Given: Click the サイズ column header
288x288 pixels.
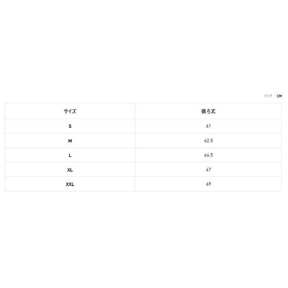Looking at the screenshot, I should (70, 111).
